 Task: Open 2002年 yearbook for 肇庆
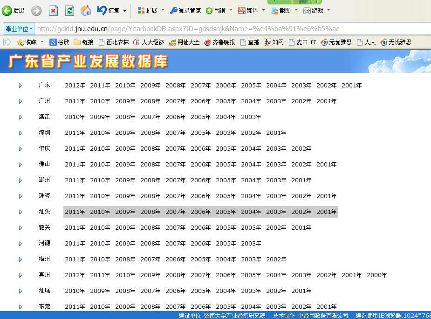pyautogui.click(x=301, y=148)
